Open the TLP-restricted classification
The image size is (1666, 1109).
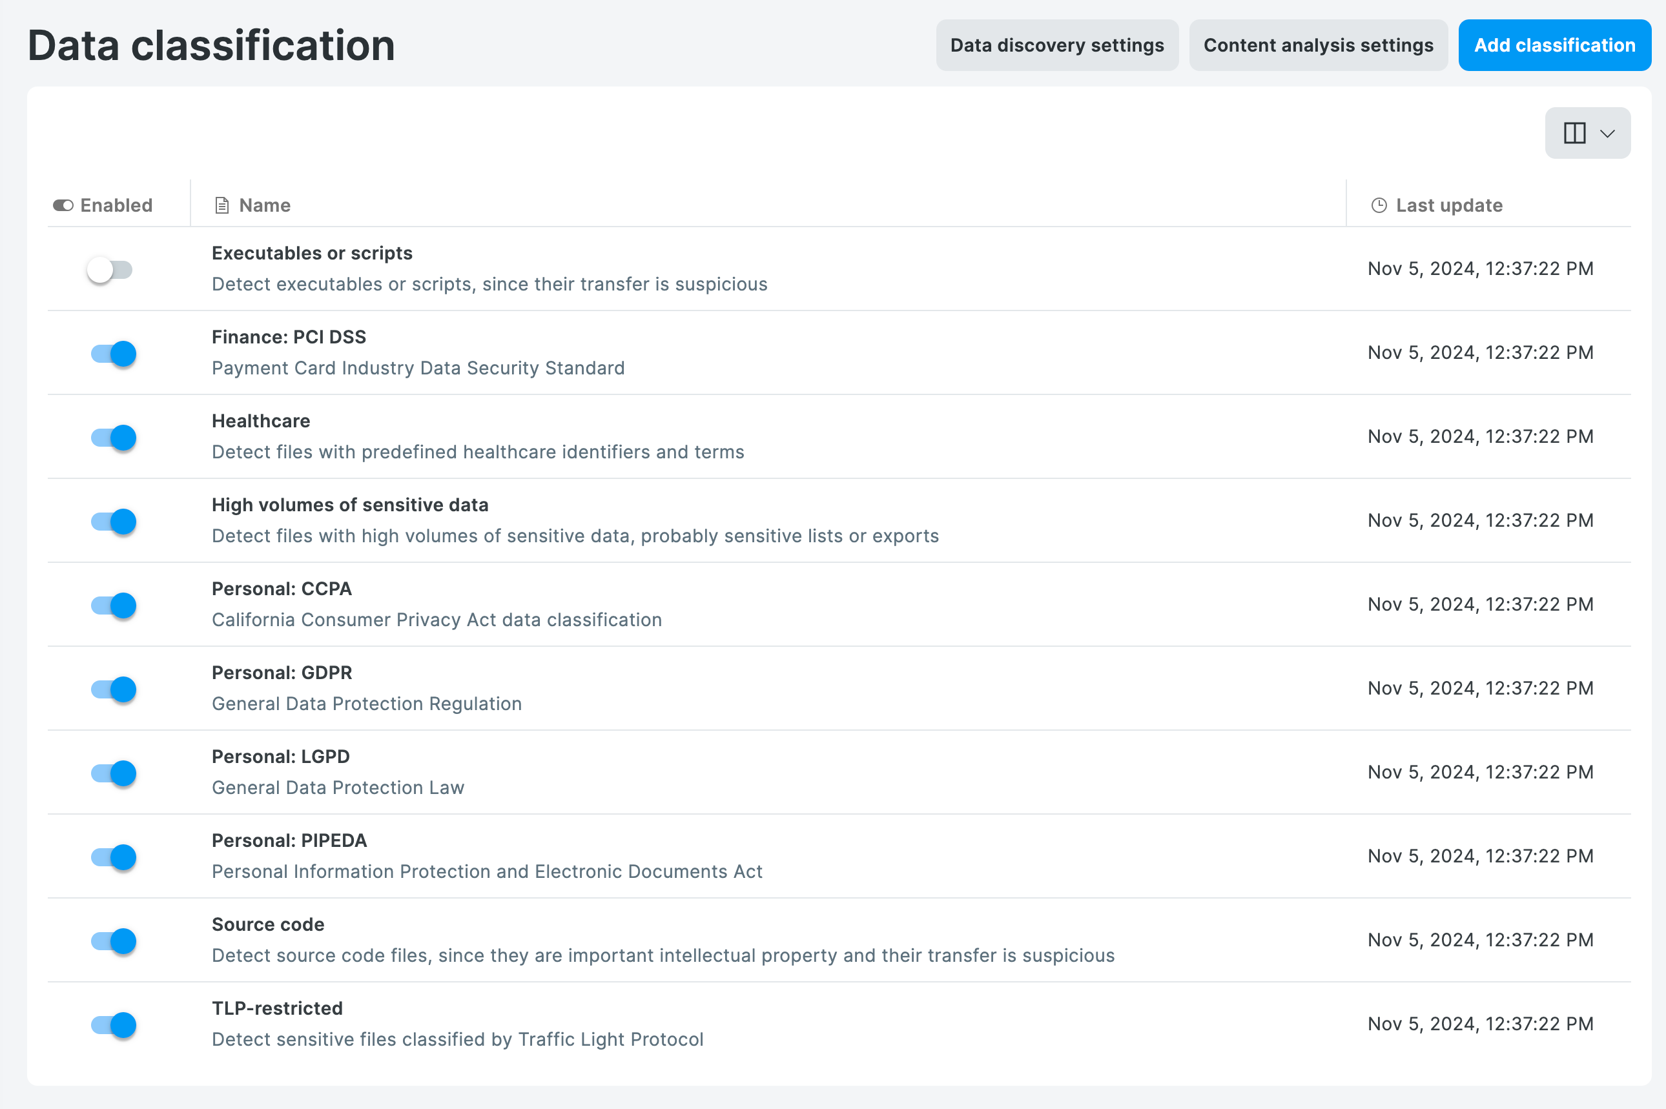pos(276,1008)
